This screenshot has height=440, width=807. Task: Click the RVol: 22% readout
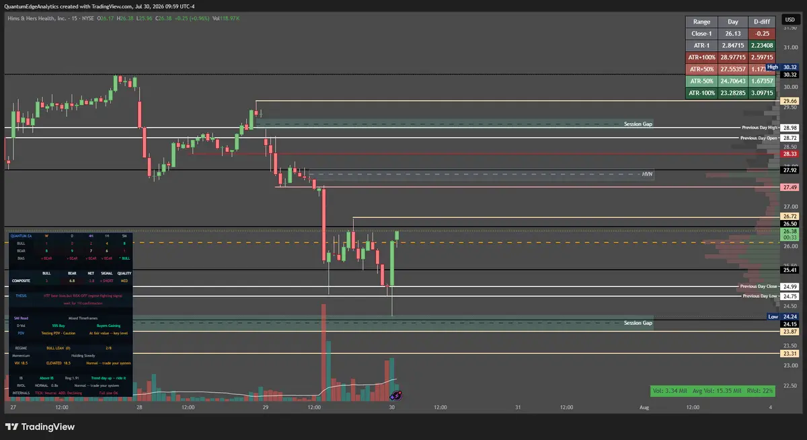[761, 390]
